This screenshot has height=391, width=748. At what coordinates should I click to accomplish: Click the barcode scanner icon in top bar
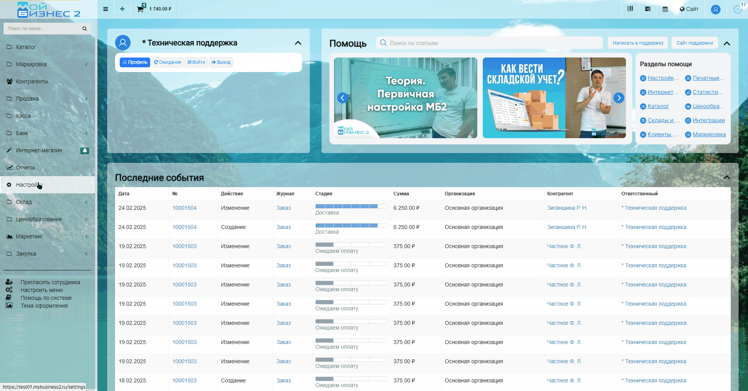[x=630, y=9]
